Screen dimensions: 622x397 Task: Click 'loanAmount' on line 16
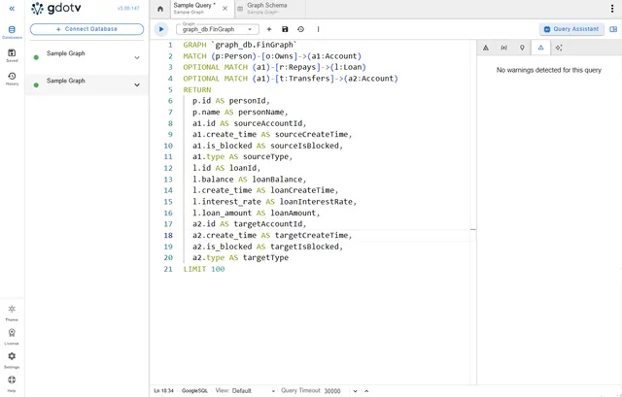(x=294, y=213)
